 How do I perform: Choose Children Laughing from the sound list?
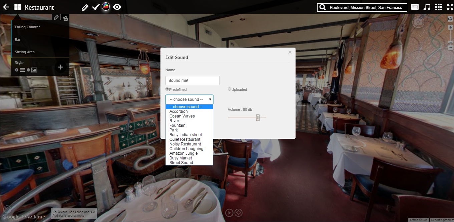[189, 149]
